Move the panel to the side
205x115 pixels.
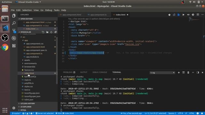(x=198, y=73)
